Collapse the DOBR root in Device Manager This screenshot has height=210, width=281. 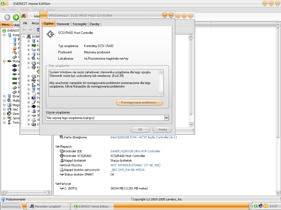coord(24,37)
